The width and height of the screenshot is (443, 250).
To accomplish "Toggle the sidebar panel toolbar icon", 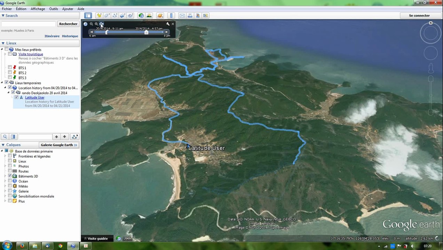I will pos(88,16).
